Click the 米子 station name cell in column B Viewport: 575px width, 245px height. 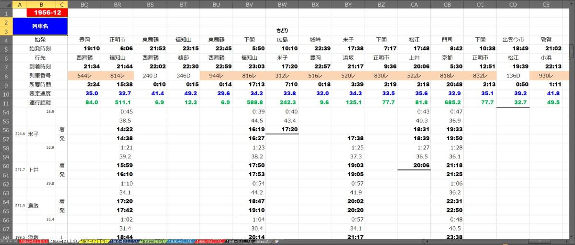(41, 134)
